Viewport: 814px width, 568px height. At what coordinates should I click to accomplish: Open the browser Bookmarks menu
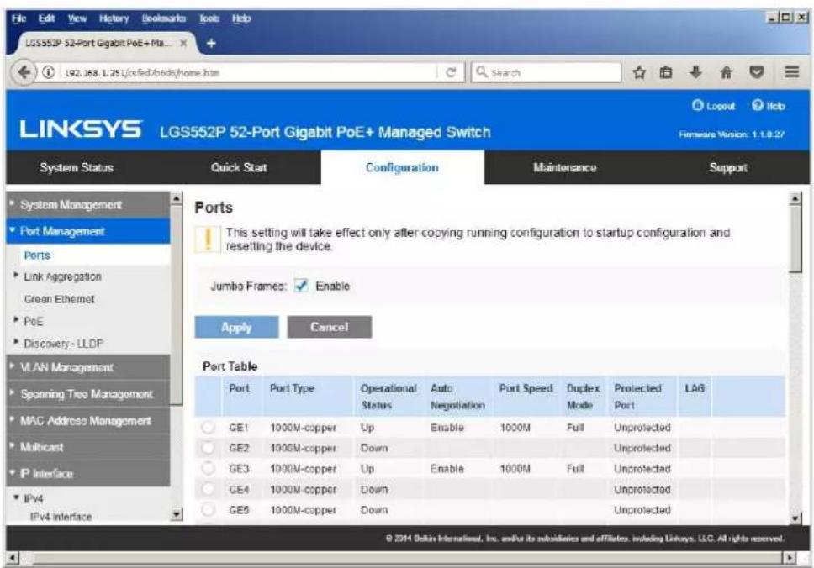click(x=163, y=18)
